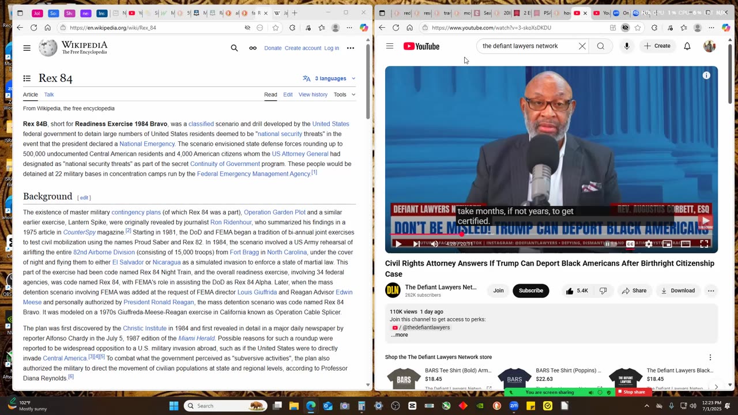The width and height of the screenshot is (738, 415).
Task: Click the Wikipedia Log in link
Action: [x=332, y=48]
